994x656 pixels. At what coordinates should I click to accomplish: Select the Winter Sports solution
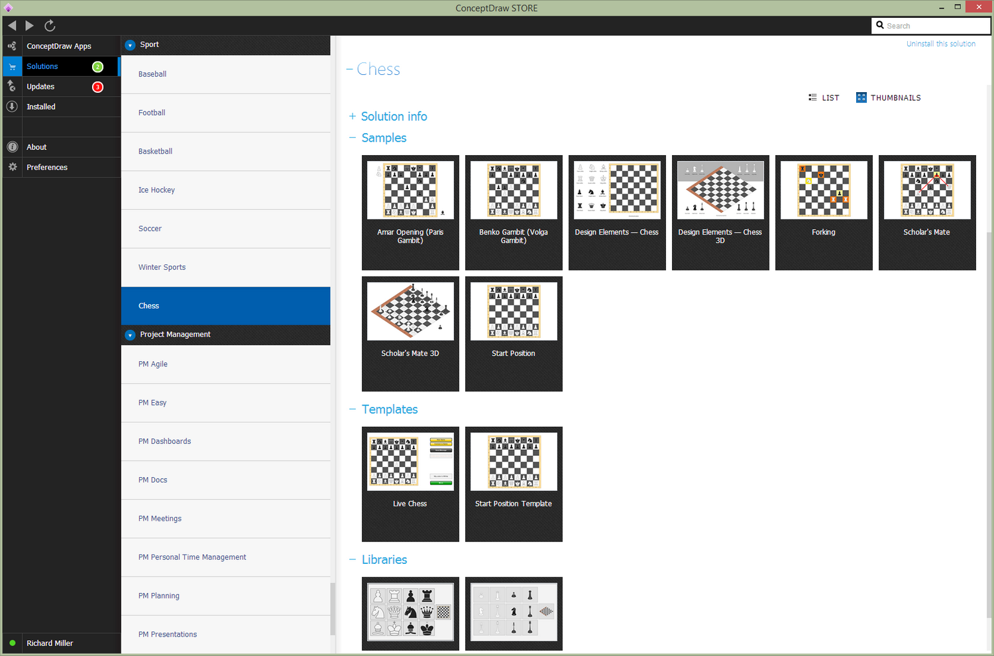click(225, 267)
